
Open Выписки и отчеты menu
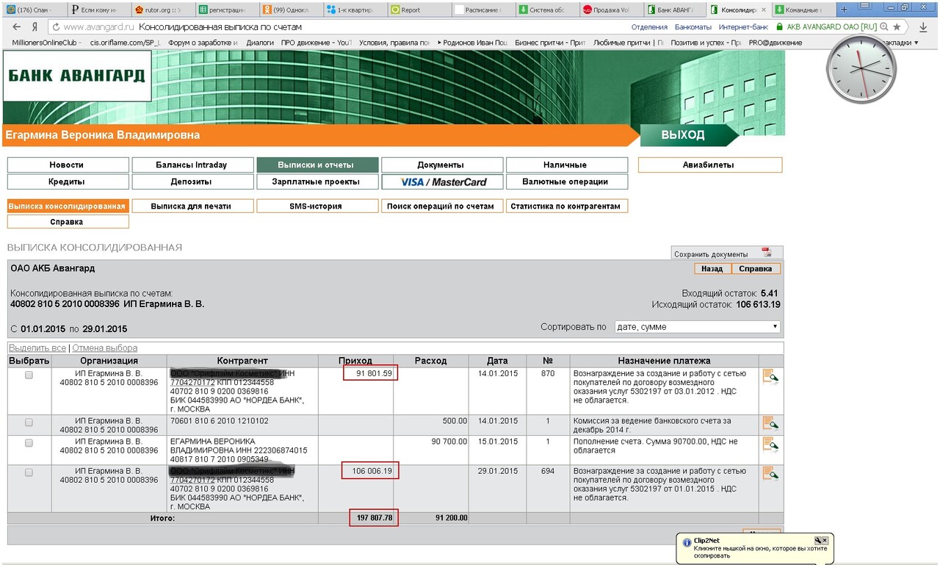[317, 165]
